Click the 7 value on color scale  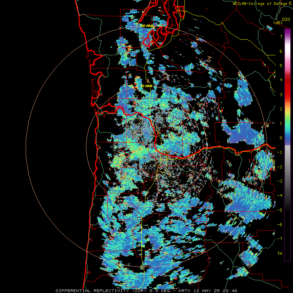pos(281,36)
